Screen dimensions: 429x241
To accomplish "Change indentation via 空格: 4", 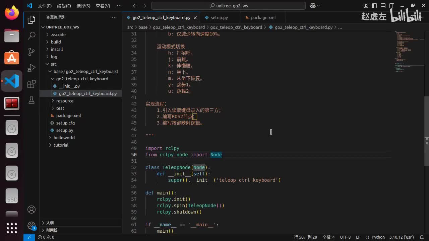I will tap(328, 237).
